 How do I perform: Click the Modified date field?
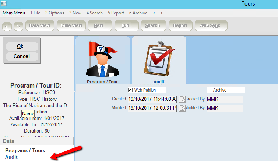(x=152, y=108)
